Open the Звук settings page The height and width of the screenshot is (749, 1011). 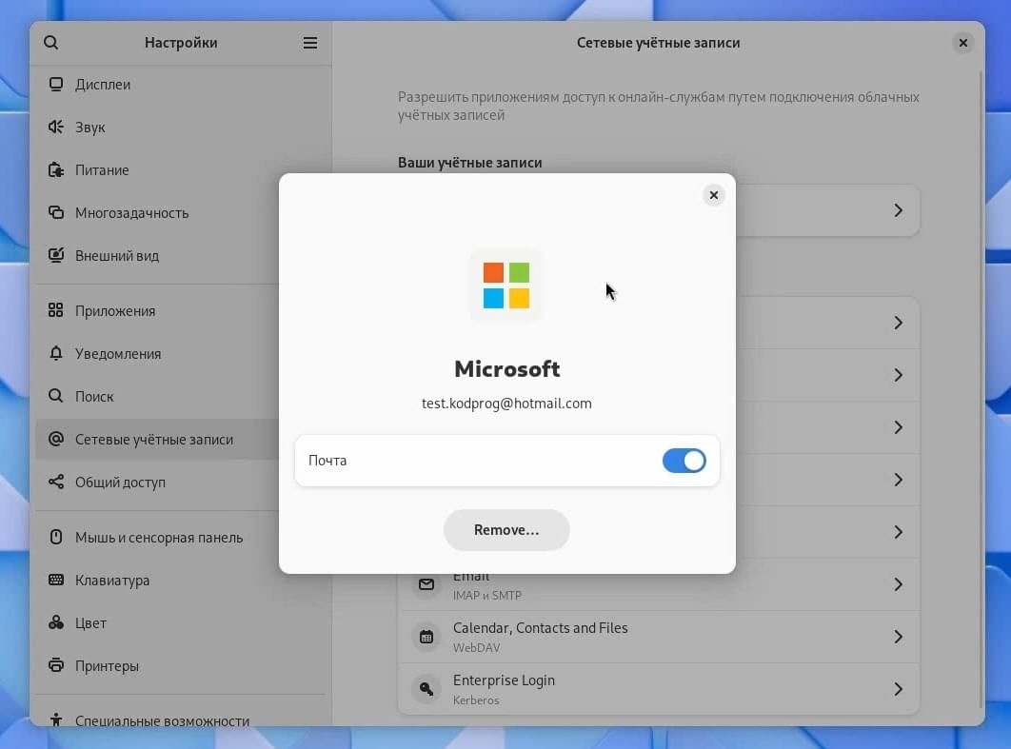pyautogui.click(x=181, y=127)
